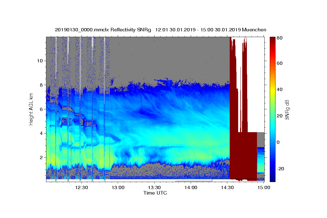327x218 pixels.
Task: Click the 14:30 time tick label
Action: click(x=227, y=187)
